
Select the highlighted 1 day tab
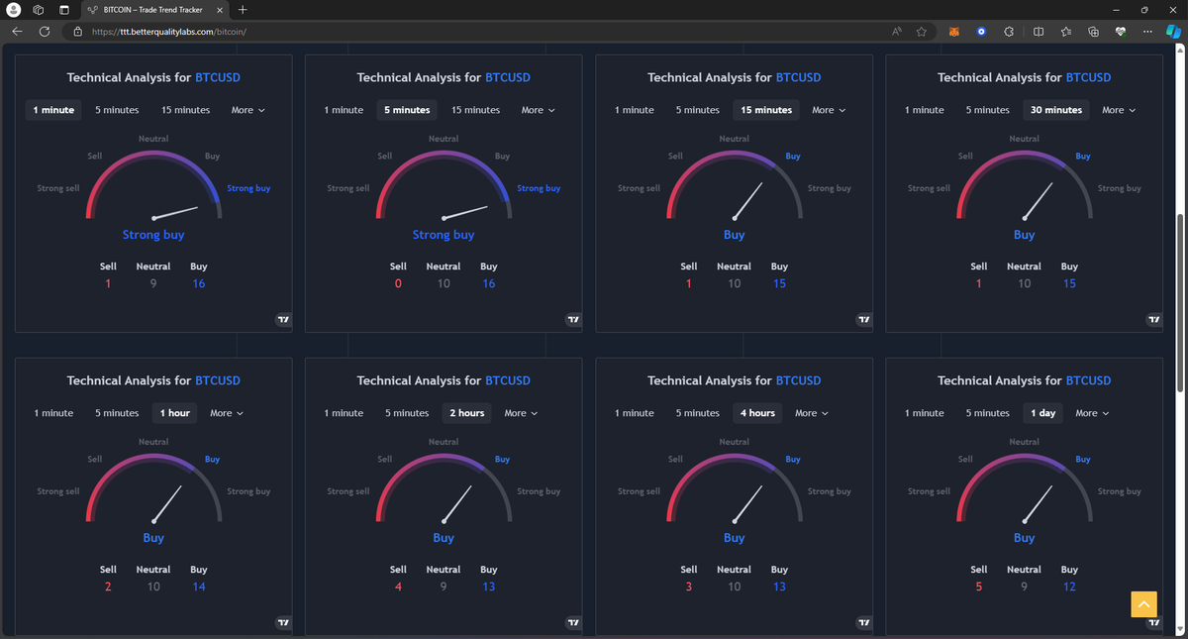tap(1043, 413)
